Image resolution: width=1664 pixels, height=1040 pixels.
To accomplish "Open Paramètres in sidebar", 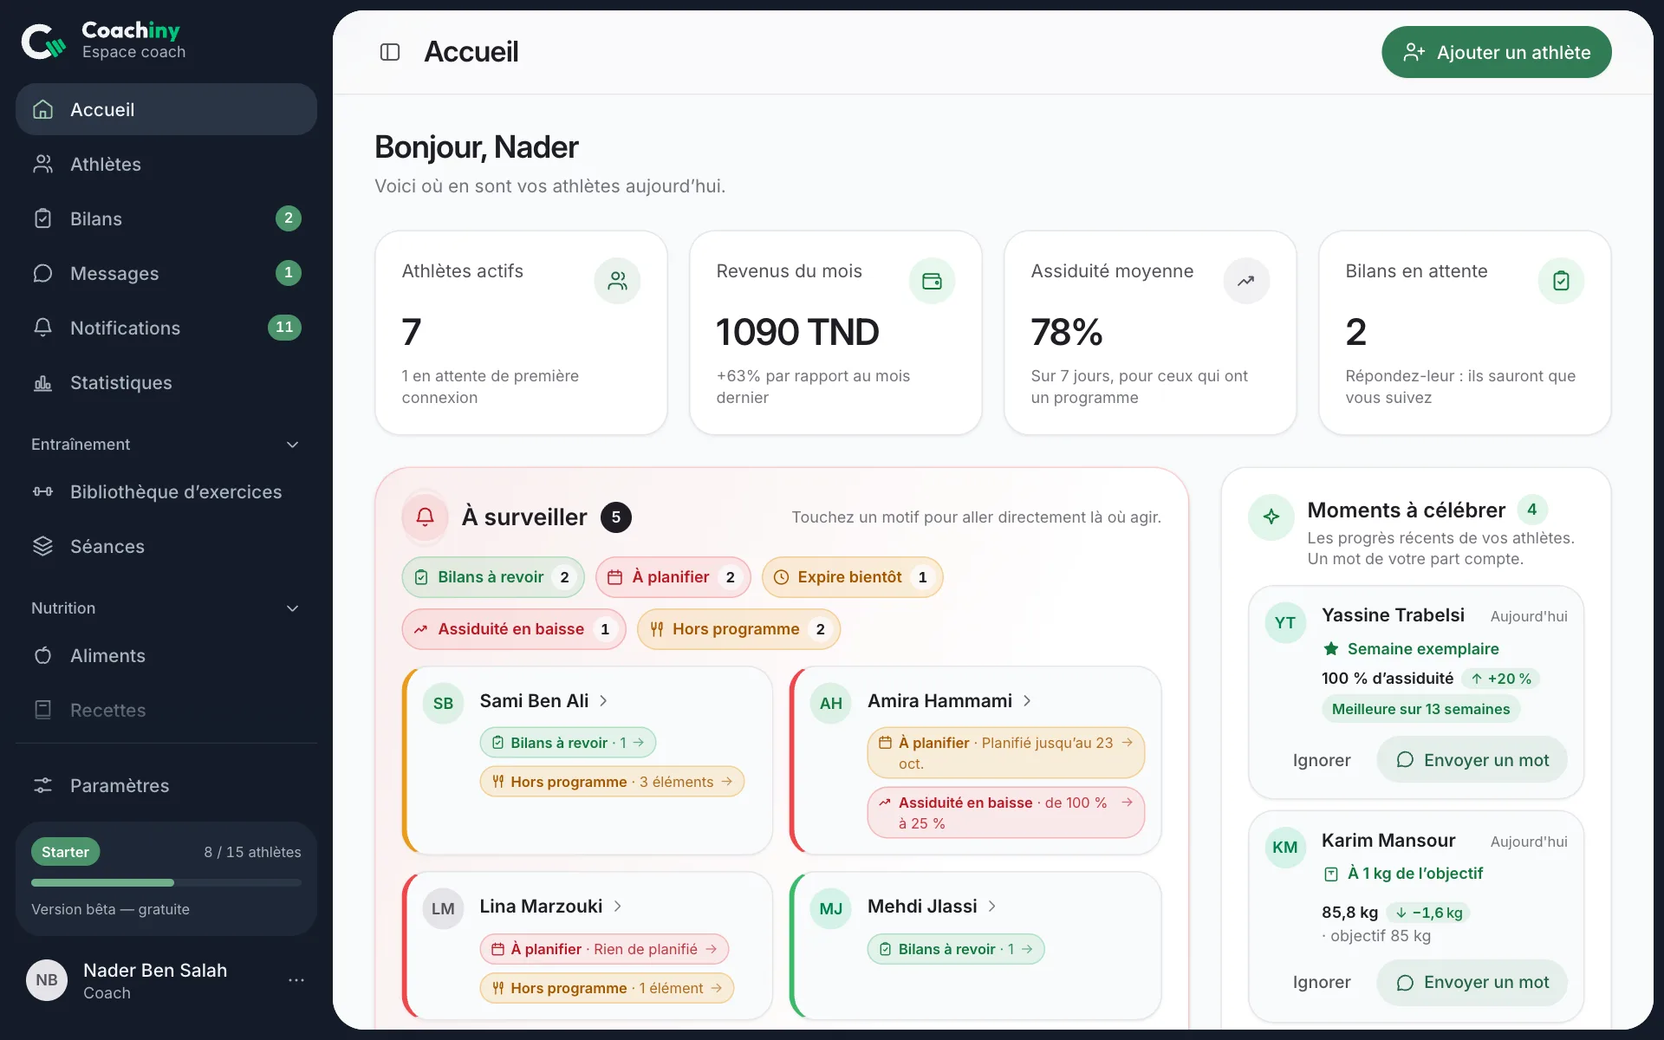I will click(x=166, y=786).
